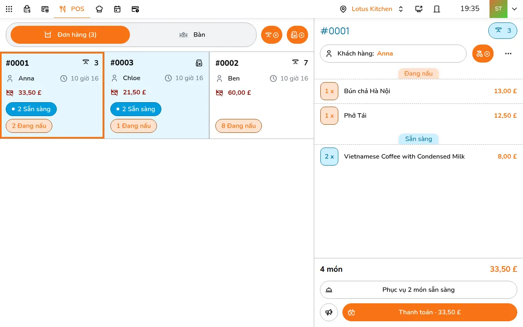This screenshot has height=327, width=523.
Task: Expand the user menu chevron
Action: click(x=514, y=9)
